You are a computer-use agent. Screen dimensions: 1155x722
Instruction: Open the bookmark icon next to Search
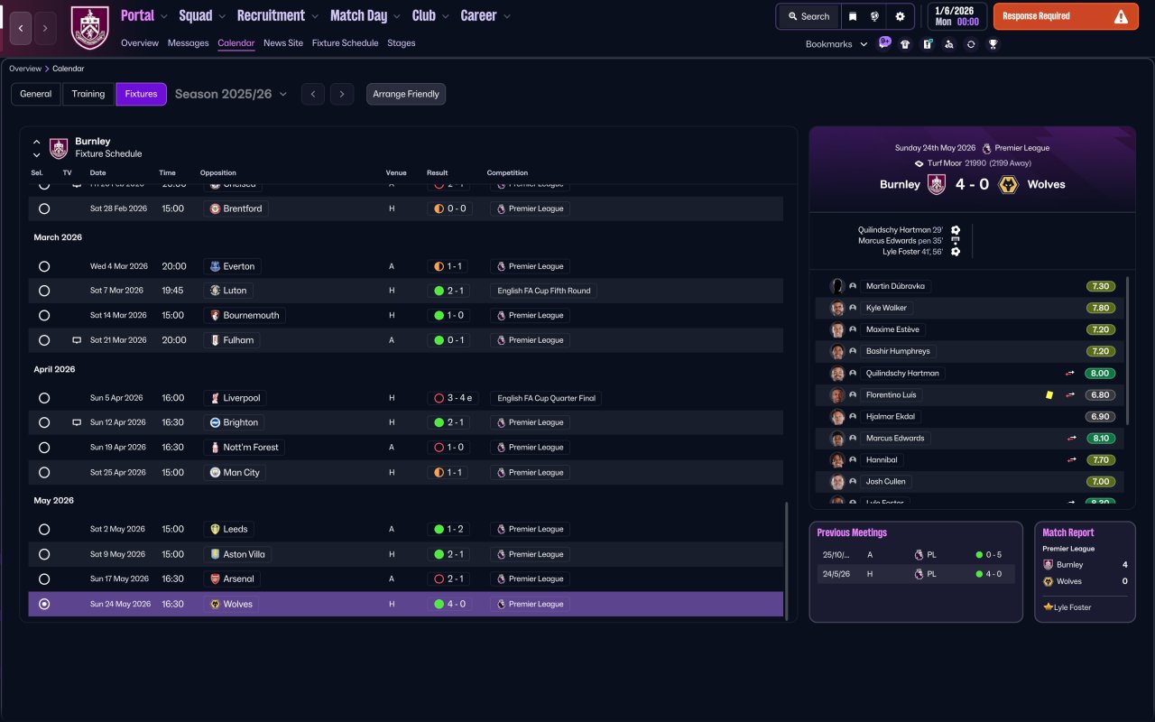click(x=853, y=16)
